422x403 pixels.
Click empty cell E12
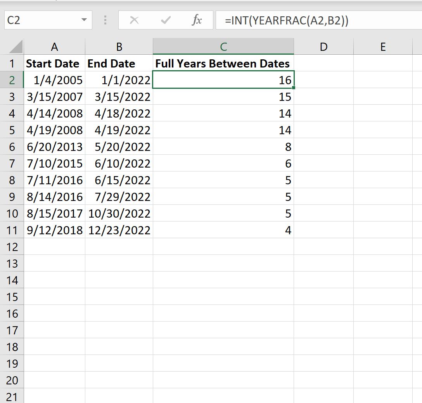point(382,247)
